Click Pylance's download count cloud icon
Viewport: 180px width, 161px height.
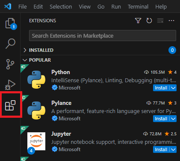coord(149,103)
